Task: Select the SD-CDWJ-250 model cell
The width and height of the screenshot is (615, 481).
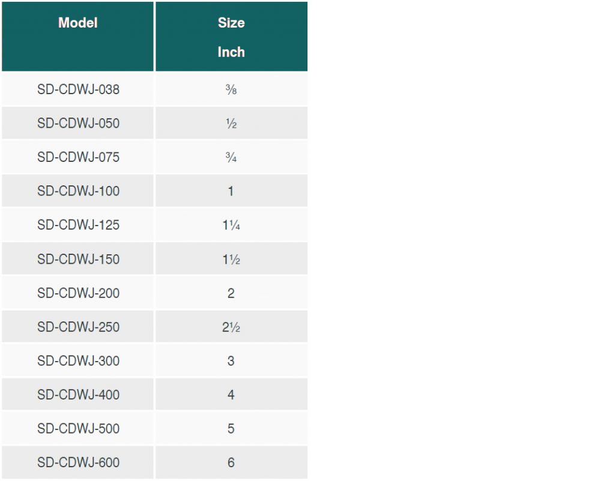Action: tap(77, 327)
